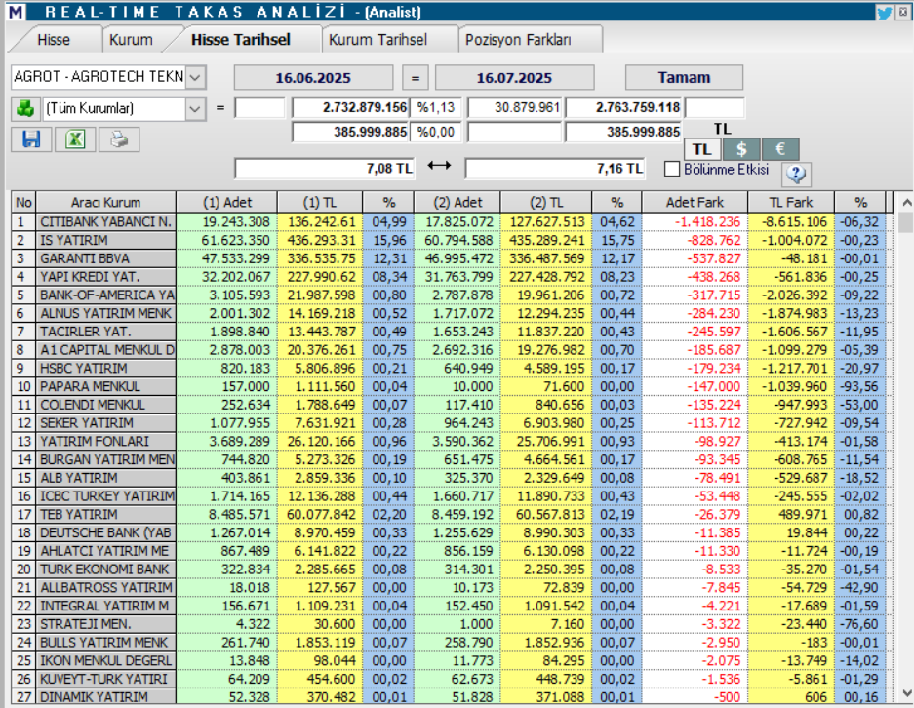Click the green clover institutions icon
This screenshot has height=708, width=914.
(25, 108)
